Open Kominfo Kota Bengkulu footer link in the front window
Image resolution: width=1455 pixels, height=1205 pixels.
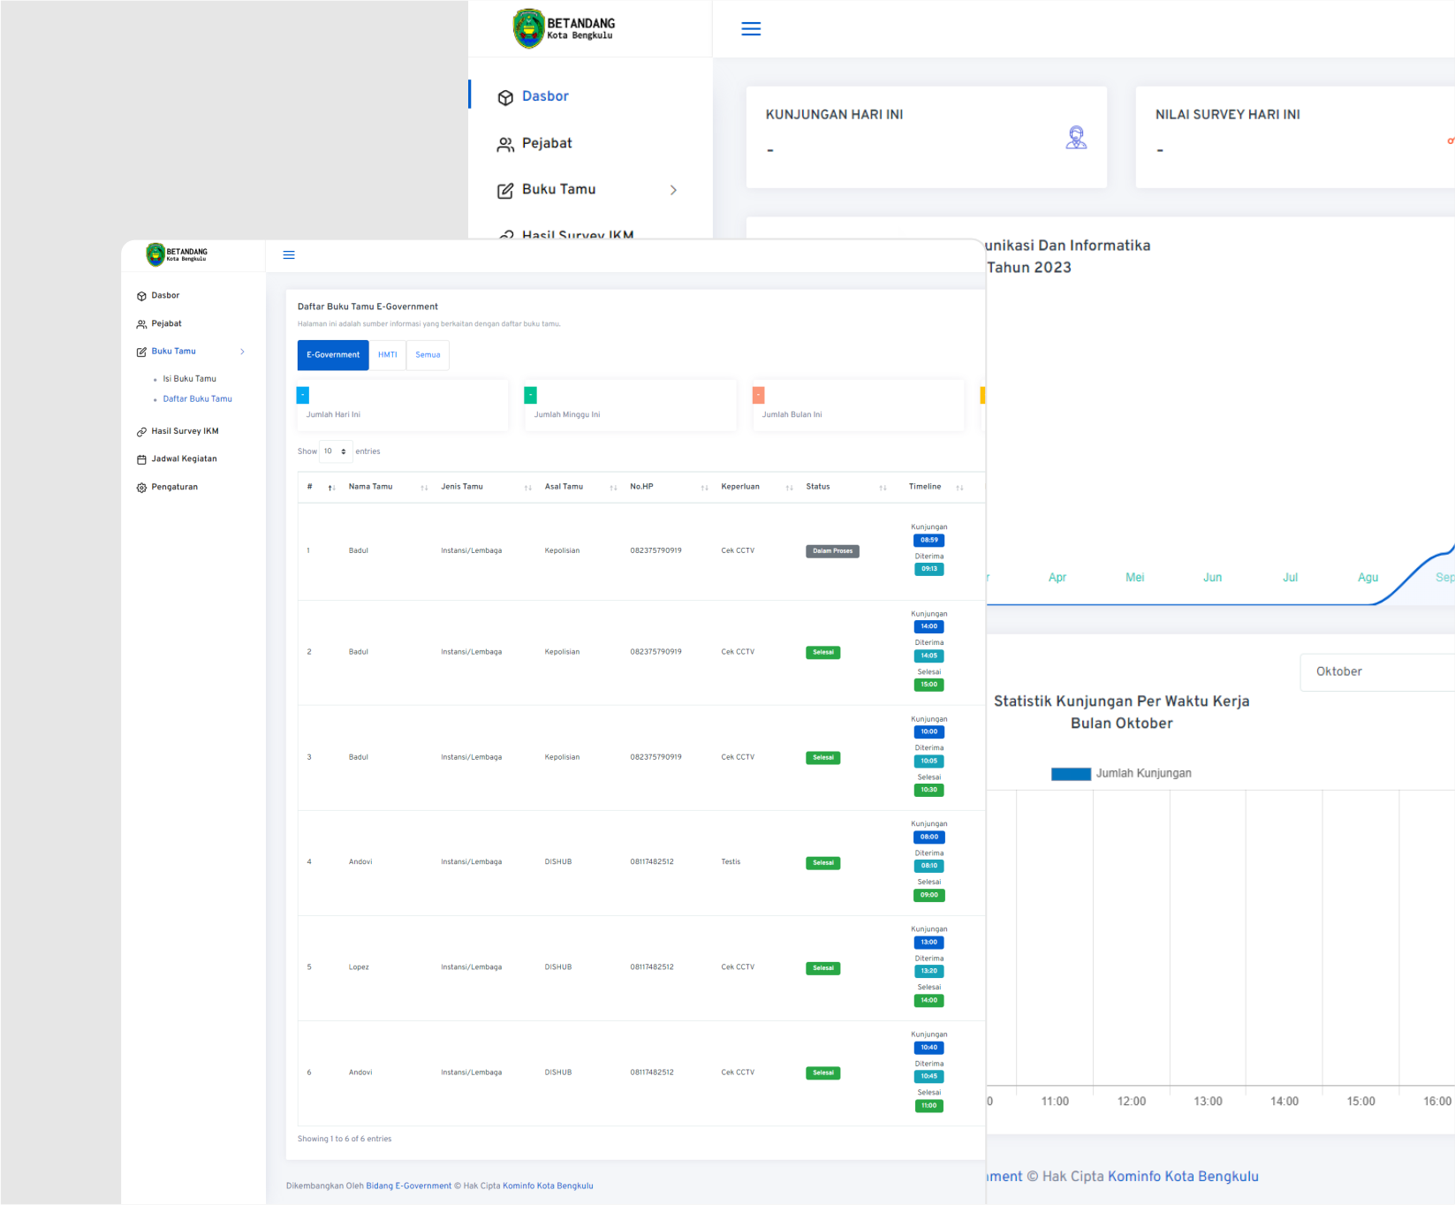pyautogui.click(x=548, y=1186)
